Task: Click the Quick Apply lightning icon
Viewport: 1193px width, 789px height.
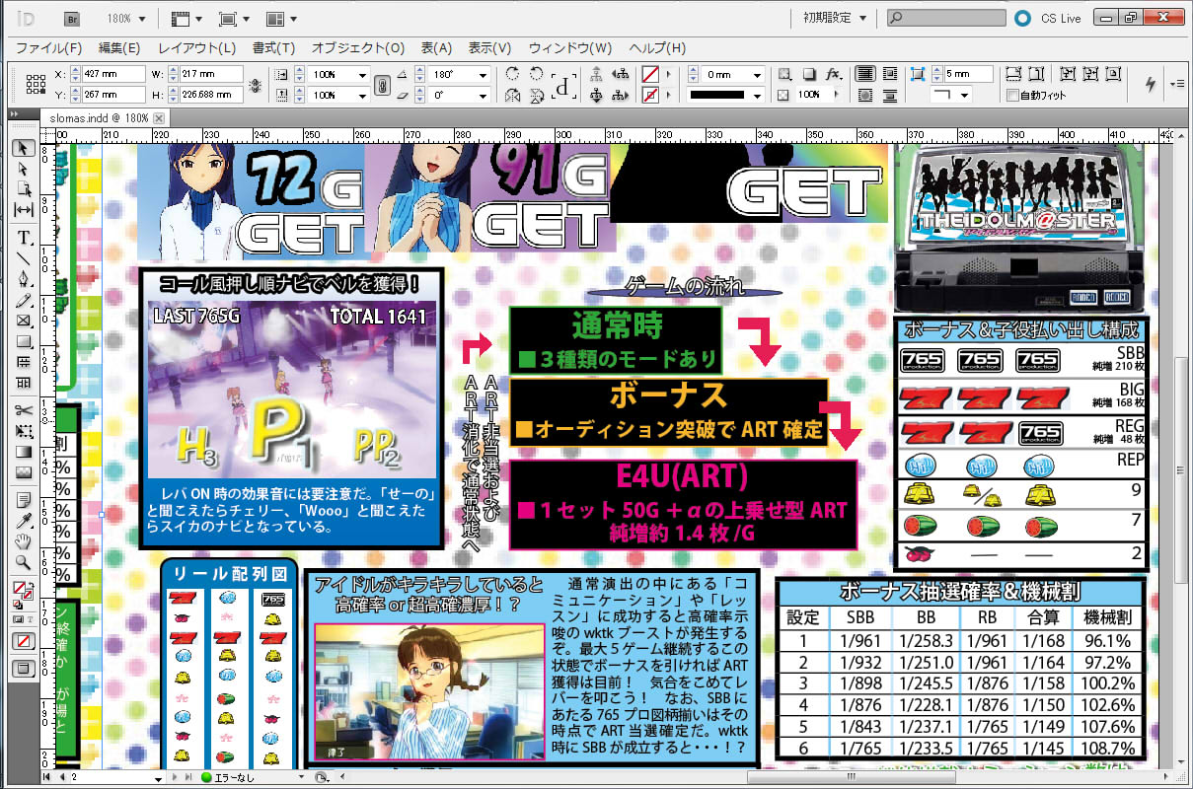Action: (x=1150, y=84)
